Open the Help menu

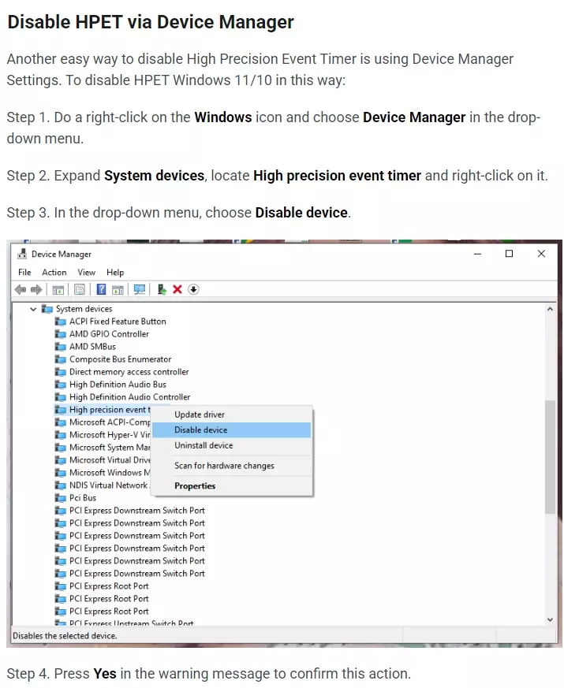115,273
